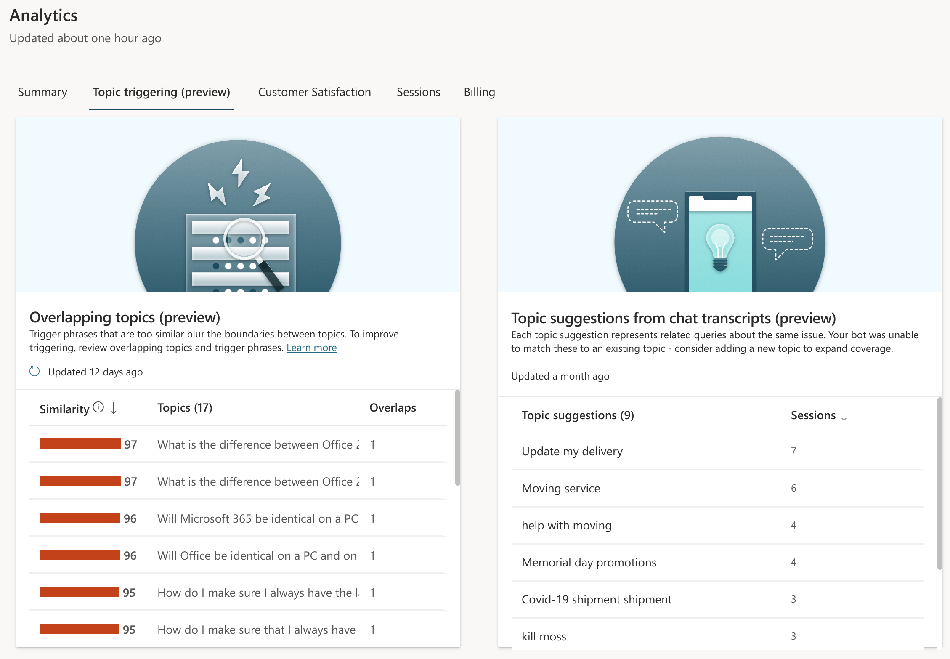Image resolution: width=950 pixels, height=659 pixels.
Task: Select the Covid-19 shipment shipment suggestion
Action: [x=597, y=599]
